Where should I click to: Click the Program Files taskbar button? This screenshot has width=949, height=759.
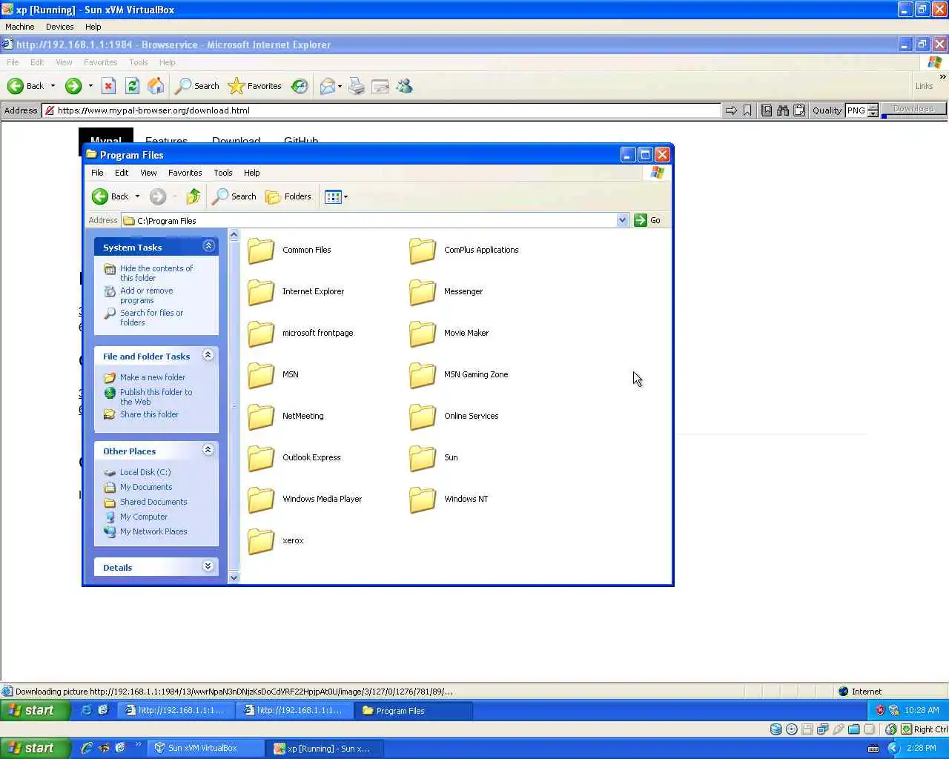(414, 710)
